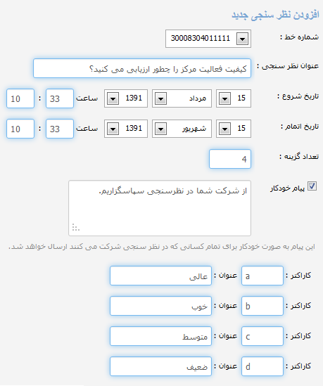
Task: Expand the start date day dropdown
Action: tap(234, 98)
